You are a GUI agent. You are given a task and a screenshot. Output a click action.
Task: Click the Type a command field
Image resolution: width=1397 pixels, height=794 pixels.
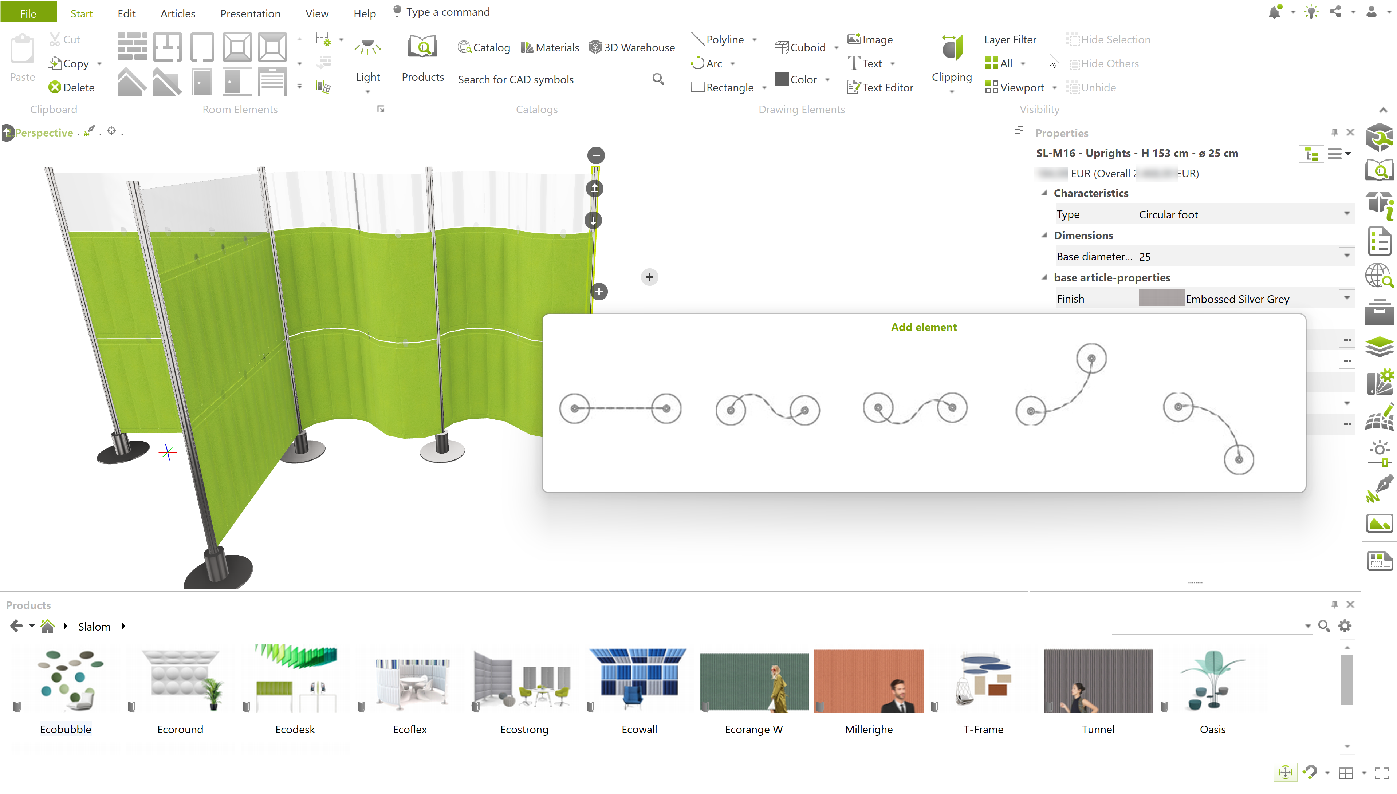click(448, 12)
